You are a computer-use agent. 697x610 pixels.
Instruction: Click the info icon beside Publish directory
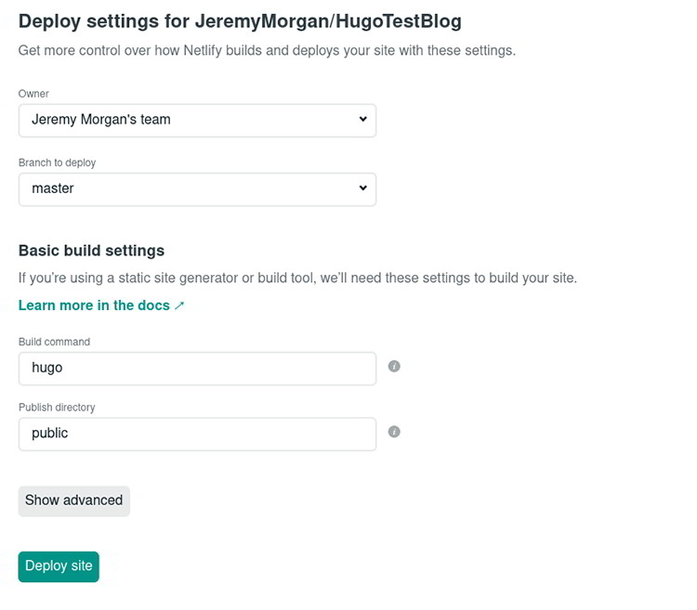point(394,432)
